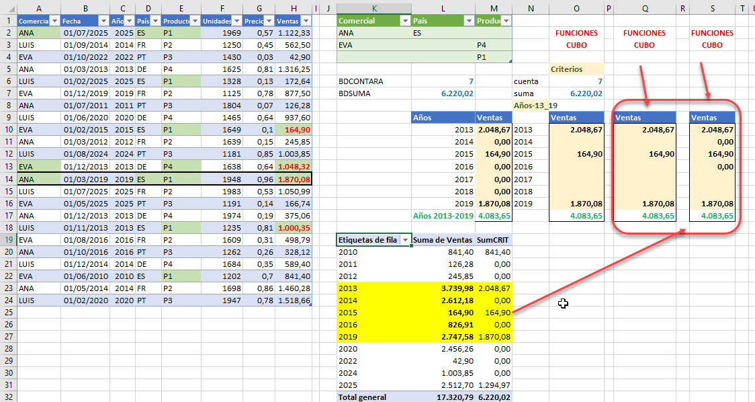Open the Produ filter in column M
Image resolution: width=755 pixels, height=402 pixels.
pos(507,21)
